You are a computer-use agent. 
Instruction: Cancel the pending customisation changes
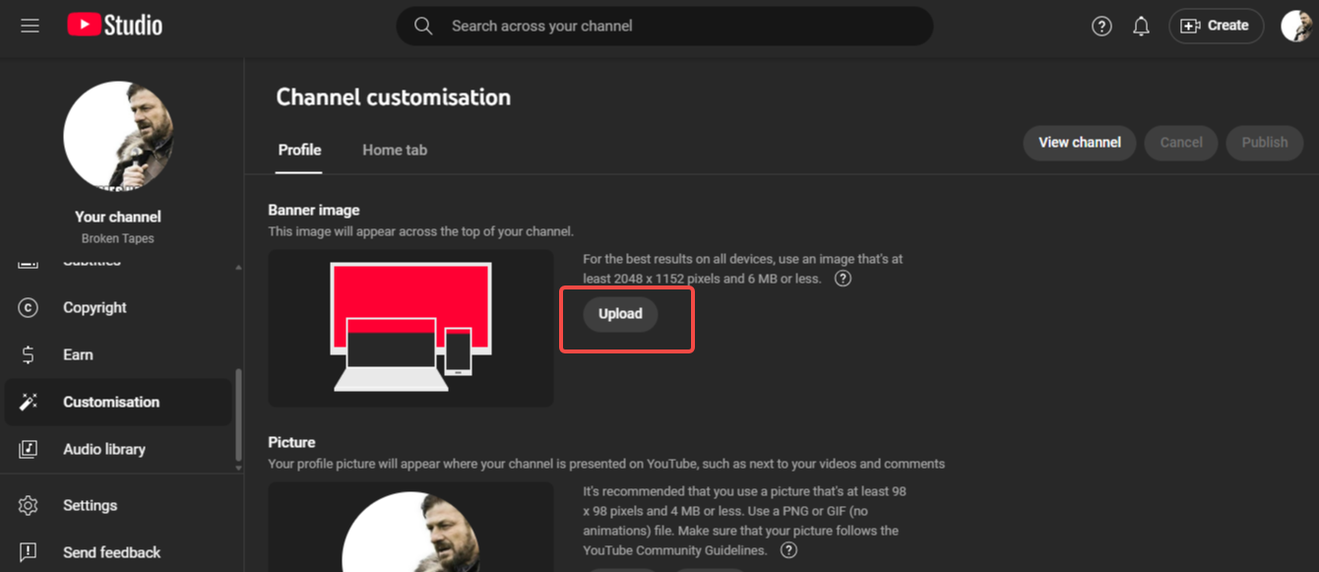point(1180,142)
